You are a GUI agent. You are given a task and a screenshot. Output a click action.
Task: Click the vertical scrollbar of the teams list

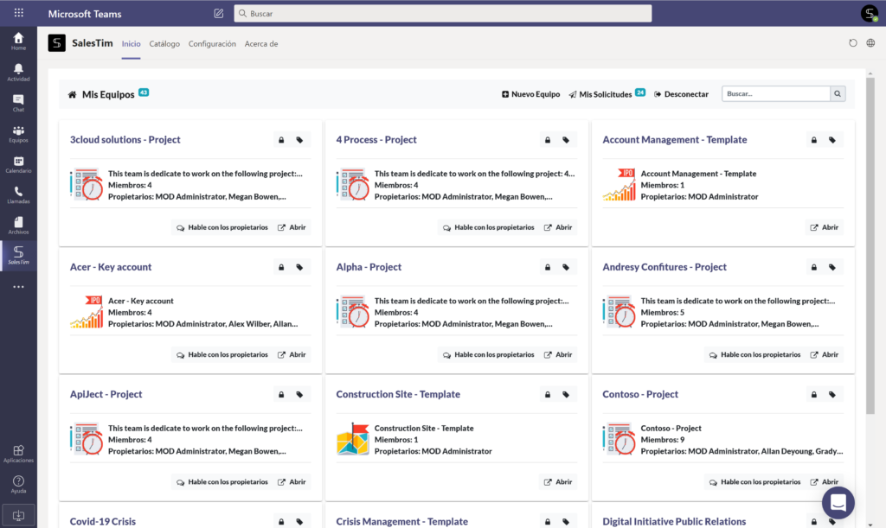[870, 245]
